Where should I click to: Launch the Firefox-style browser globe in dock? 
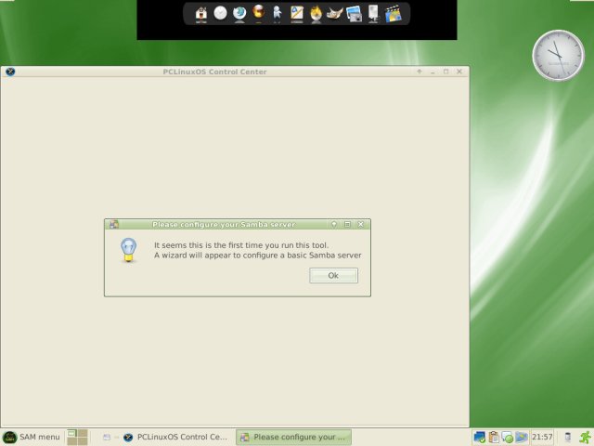point(239,14)
